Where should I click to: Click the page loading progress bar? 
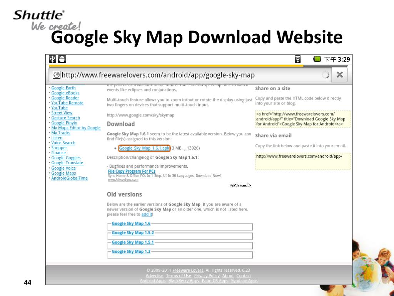[199, 66]
